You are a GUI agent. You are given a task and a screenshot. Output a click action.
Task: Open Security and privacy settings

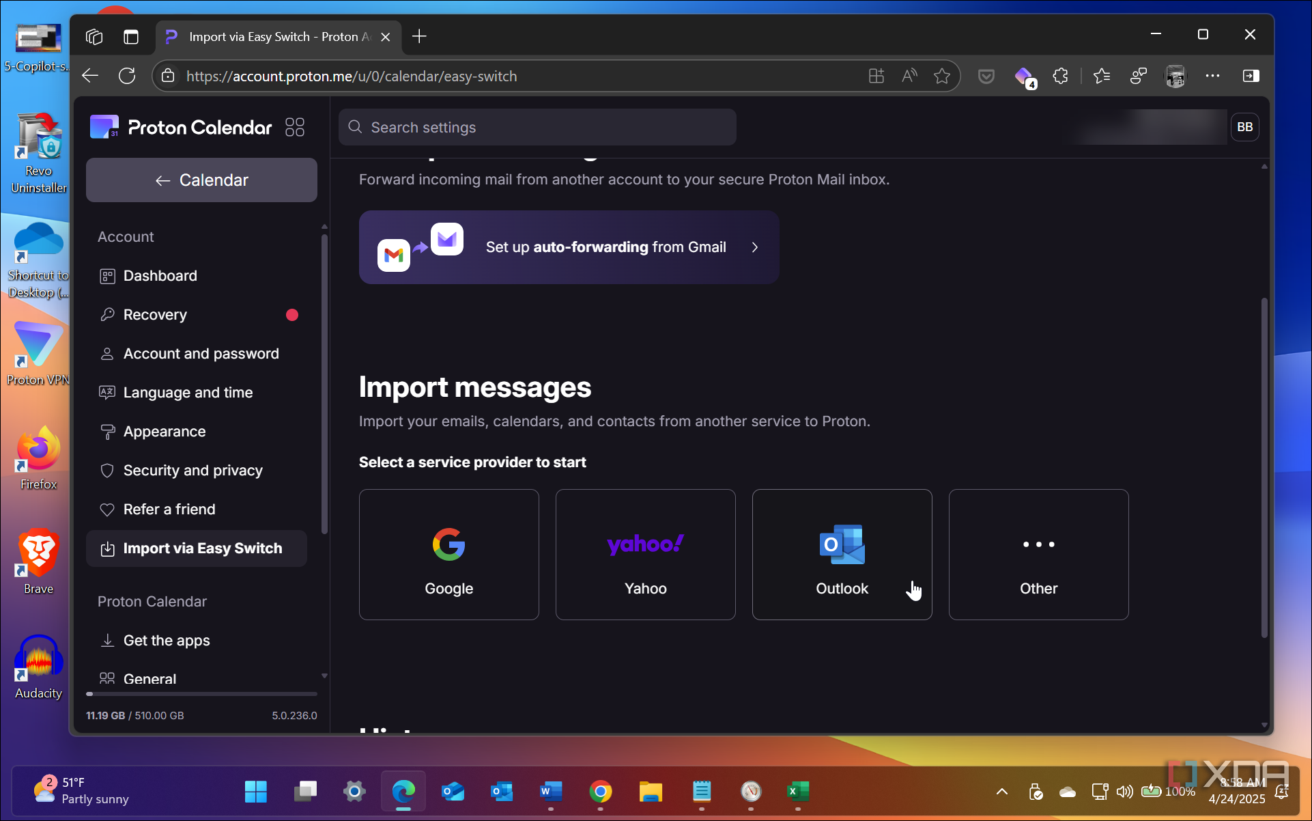[x=197, y=471]
